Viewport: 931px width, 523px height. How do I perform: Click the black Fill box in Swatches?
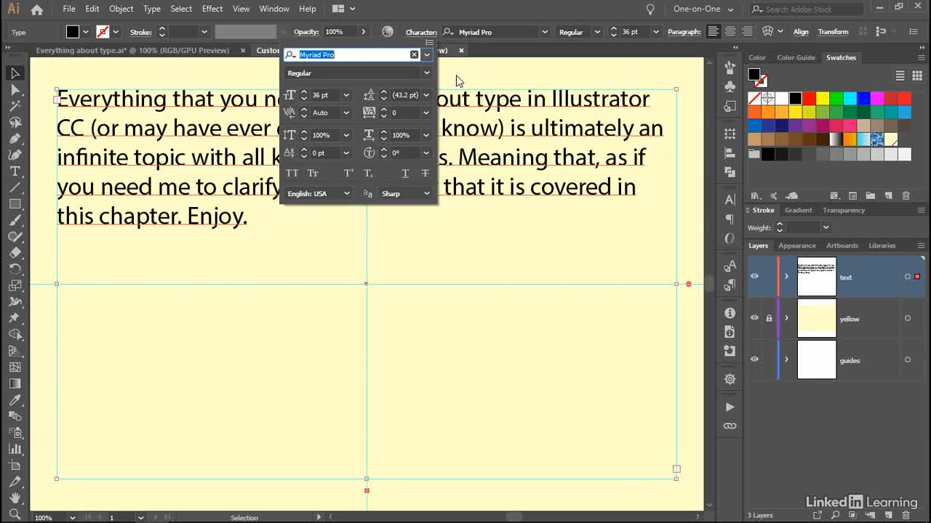(754, 75)
